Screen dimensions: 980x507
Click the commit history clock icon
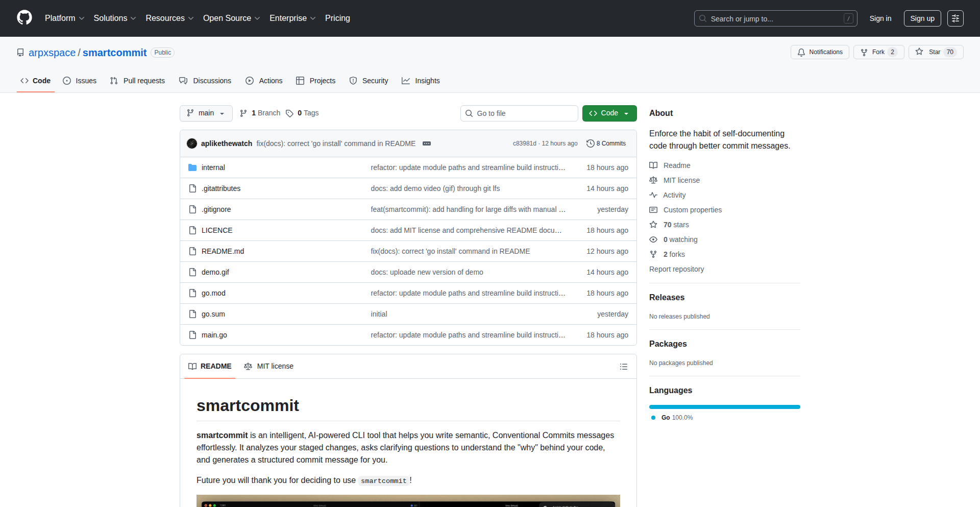[x=590, y=143]
